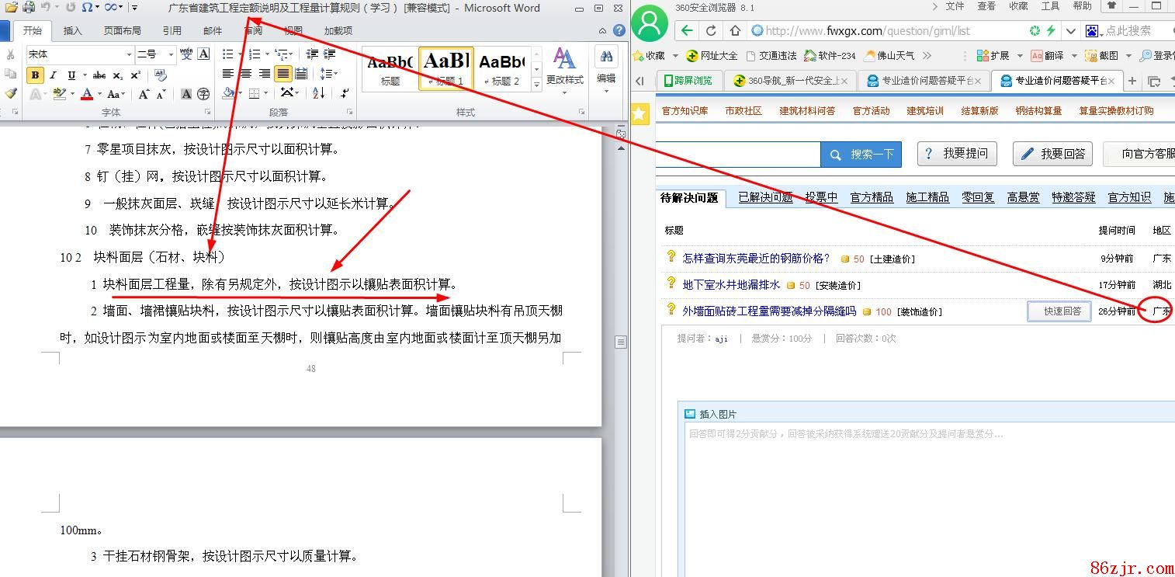This screenshot has width=1175, height=577.
Task: Click the 快速回答 button
Action: tap(1062, 311)
